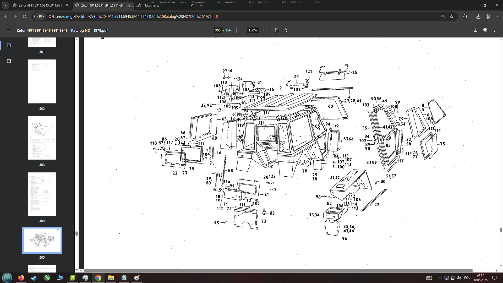
Task: Zoom in using the plus button
Action: click(x=264, y=30)
